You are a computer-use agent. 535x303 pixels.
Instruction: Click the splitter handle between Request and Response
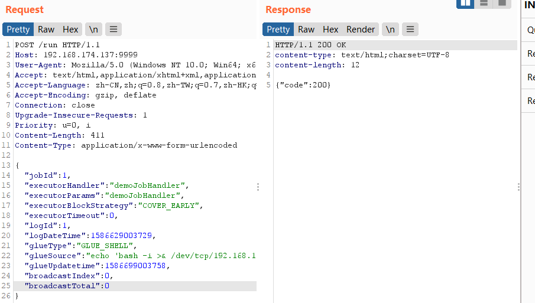click(258, 187)
